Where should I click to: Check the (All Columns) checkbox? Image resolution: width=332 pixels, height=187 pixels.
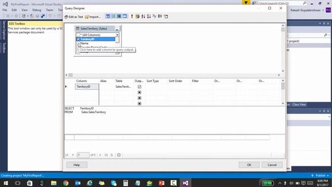(78, 35)
